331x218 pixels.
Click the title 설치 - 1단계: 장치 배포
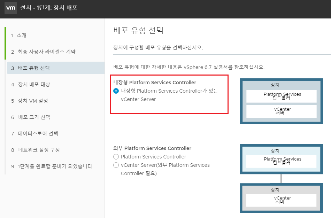[x=49, y=8]
